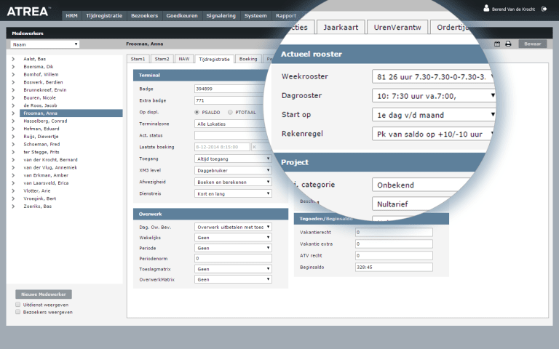Open the HRM menu
This screenshot has height=349, width=559.
tap(71, 16)
